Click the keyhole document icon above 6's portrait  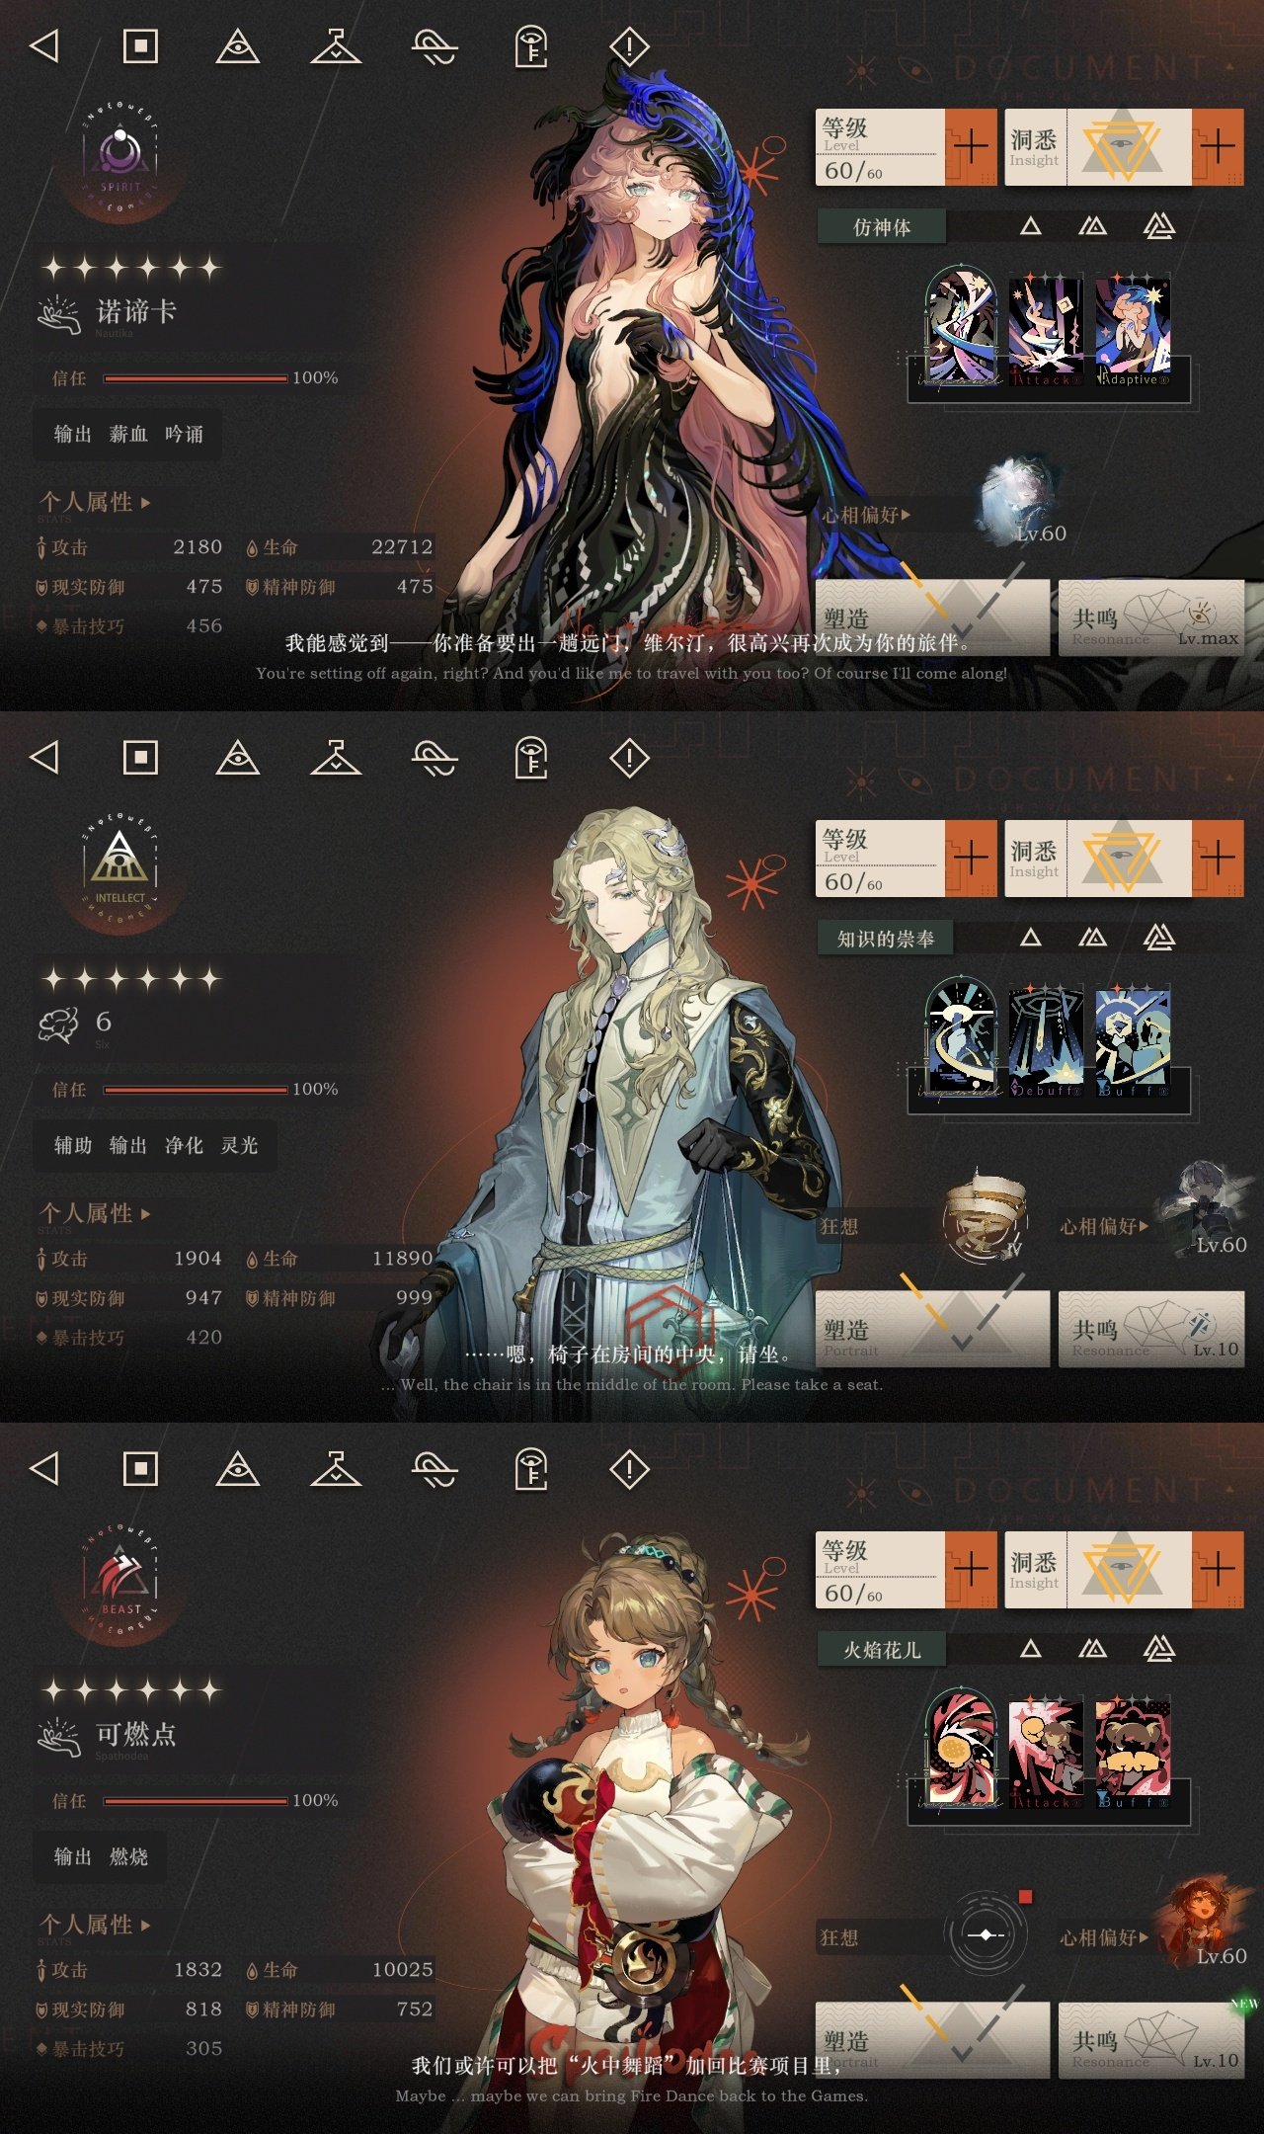click(x=531, y=758)
